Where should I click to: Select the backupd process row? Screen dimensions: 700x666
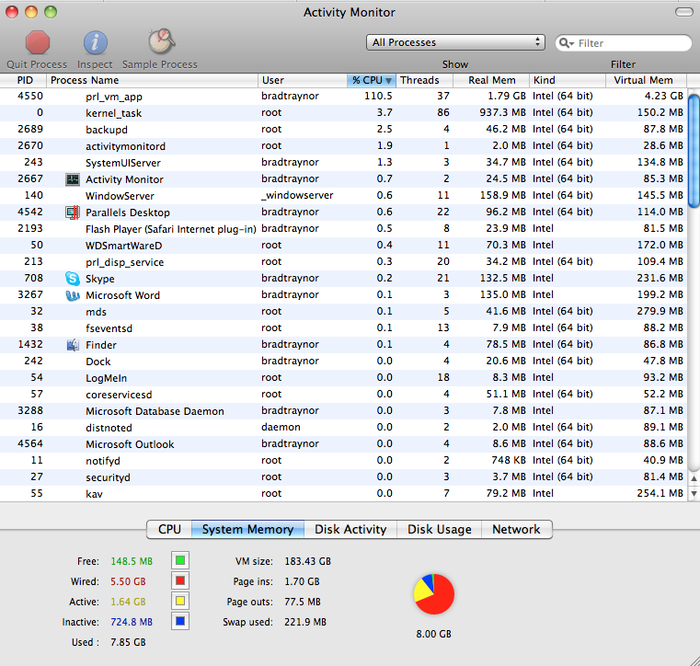point(343,130)
